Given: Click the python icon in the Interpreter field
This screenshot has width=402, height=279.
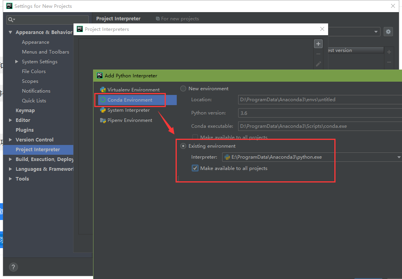Looking at the screenshot, I should (x=227, y=157).
